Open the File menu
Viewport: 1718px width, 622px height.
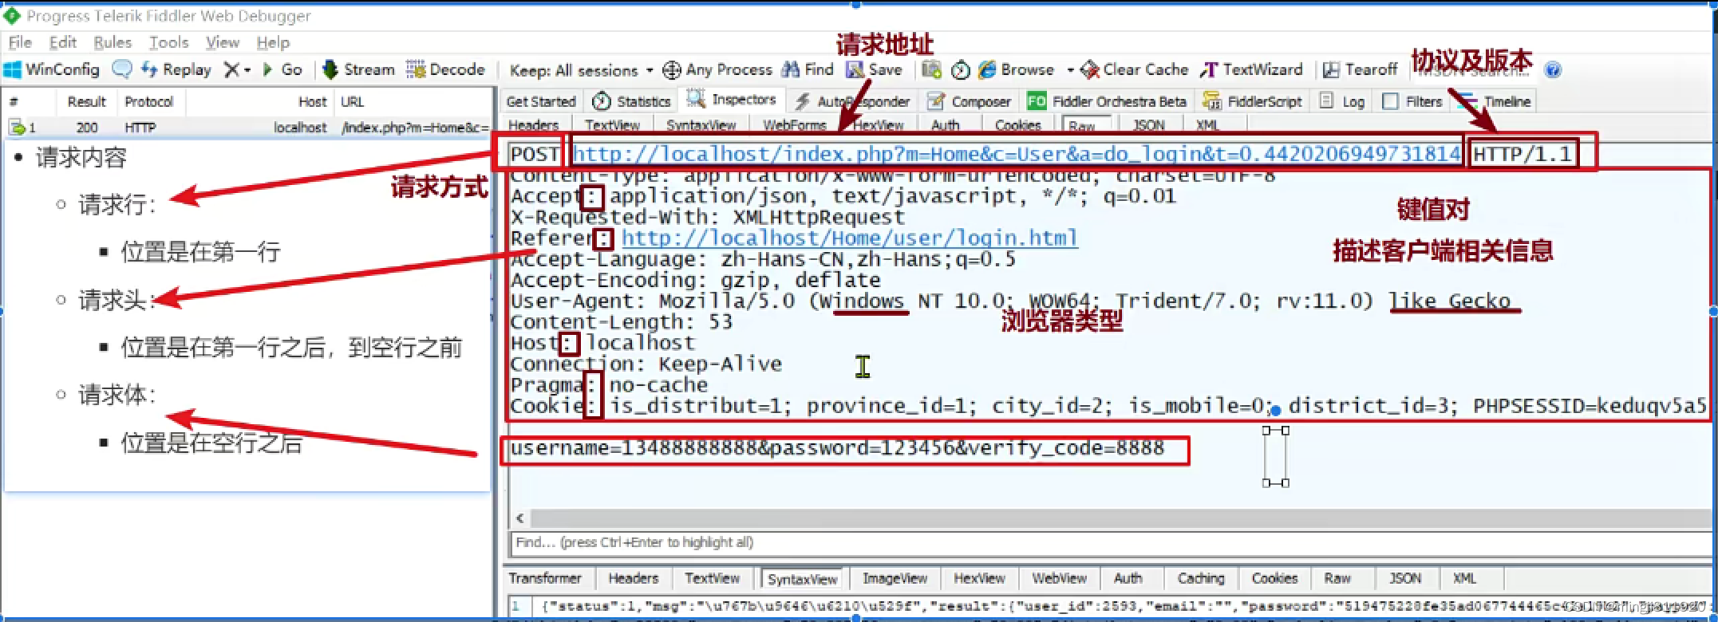(20, 42)
